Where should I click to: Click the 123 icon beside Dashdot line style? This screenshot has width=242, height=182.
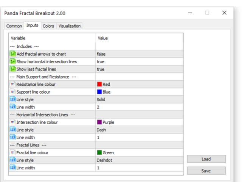[x=12, y=160]
